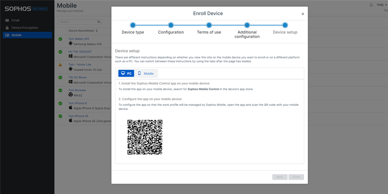Screen dimensions: 388x194
Task: Click green status check for HV-TW-3S523GT
Action: click(60, 52)
